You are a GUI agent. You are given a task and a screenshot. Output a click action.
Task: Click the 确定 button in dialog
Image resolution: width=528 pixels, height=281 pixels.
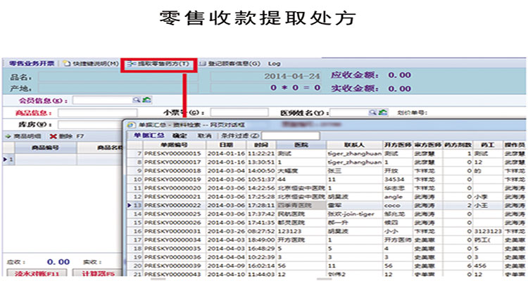[180, 135]
